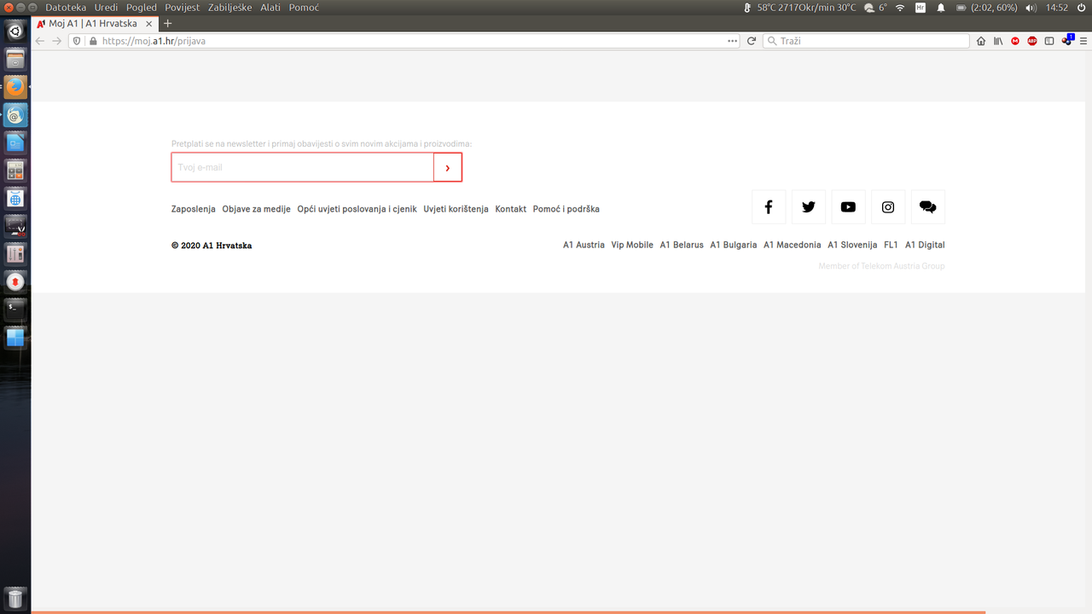Open the Zaposlenja link

click(x=194, y=209)
